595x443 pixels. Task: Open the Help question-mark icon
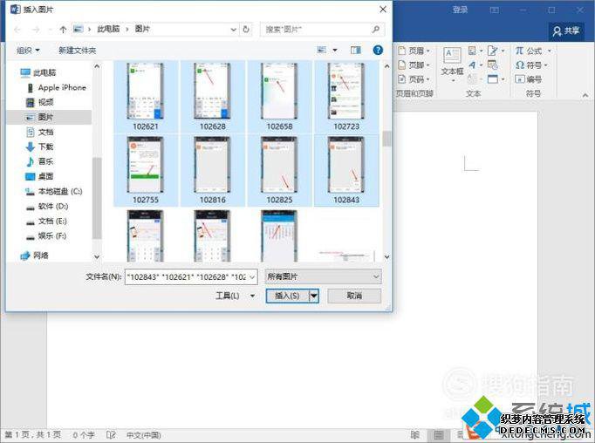pos(378,50)
